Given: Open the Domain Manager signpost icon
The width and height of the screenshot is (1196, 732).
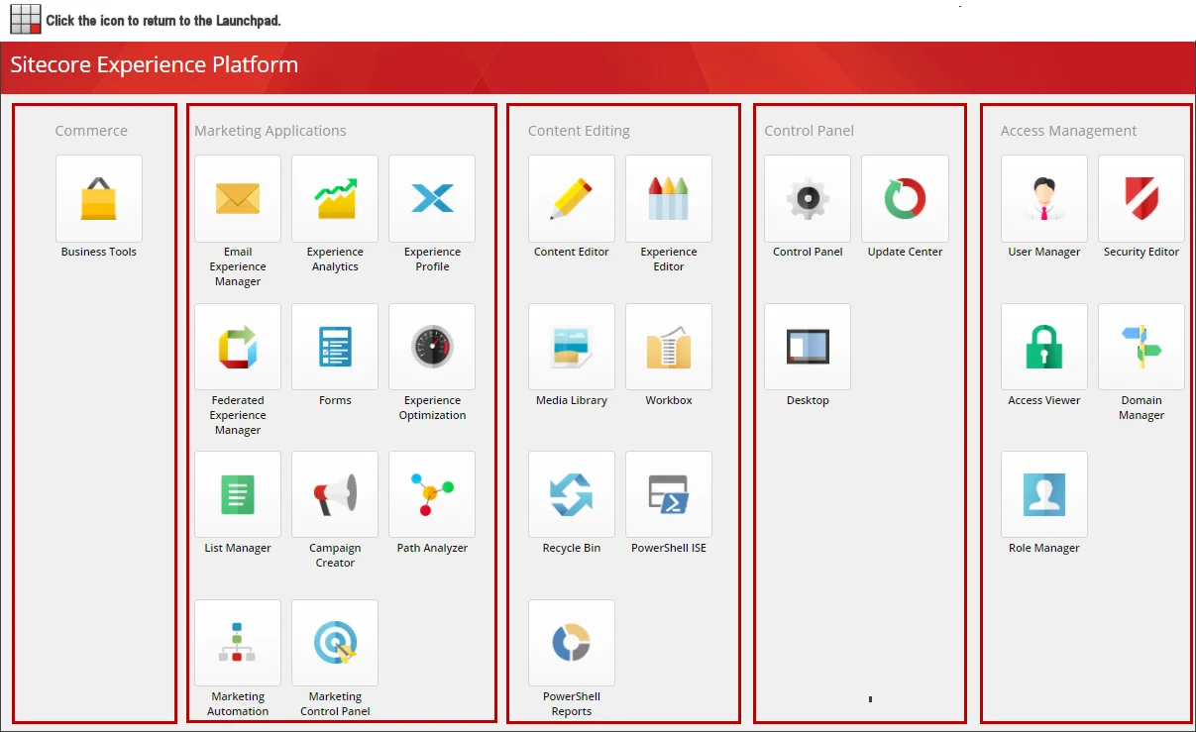Looking at the screenshot, I should pyautogui.click(x=1142, y=347).
